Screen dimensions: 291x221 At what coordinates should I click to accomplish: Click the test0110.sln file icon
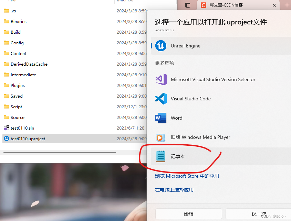click(7, 128)
